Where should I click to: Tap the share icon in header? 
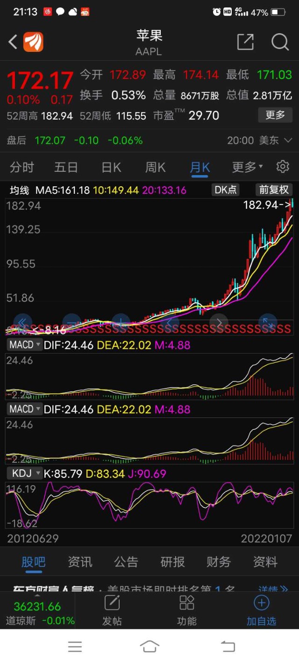coord(245,42)
